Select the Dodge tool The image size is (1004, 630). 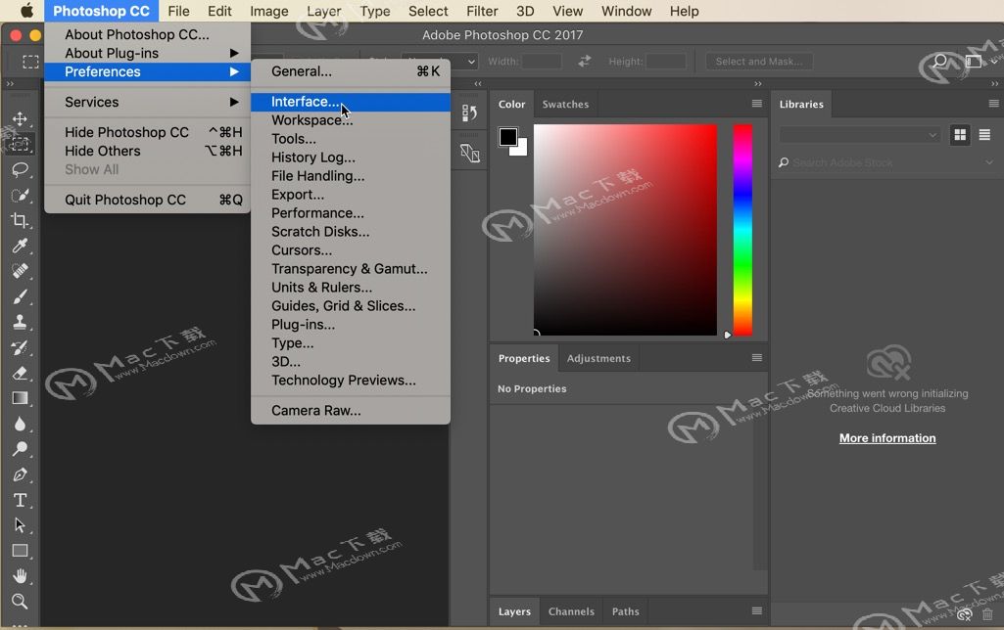click(x=20, y=449)
